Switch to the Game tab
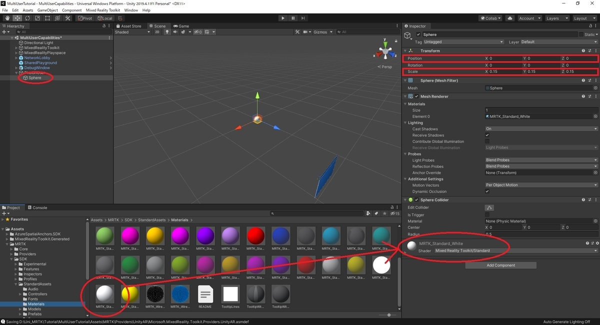This screenshot has height=325, width=600. 181,26
